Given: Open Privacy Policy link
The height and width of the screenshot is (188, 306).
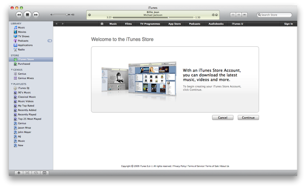Looking at the screenshot, I should point(180,166).
